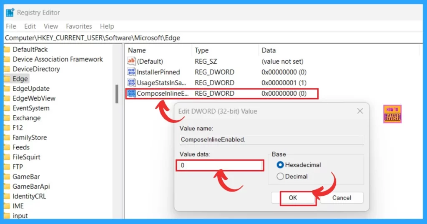Select the GameBar key label
This screenshot has height=224, width=427.
point(26,177)
